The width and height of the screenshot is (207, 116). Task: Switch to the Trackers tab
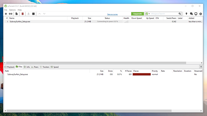[x=45, y=67]
